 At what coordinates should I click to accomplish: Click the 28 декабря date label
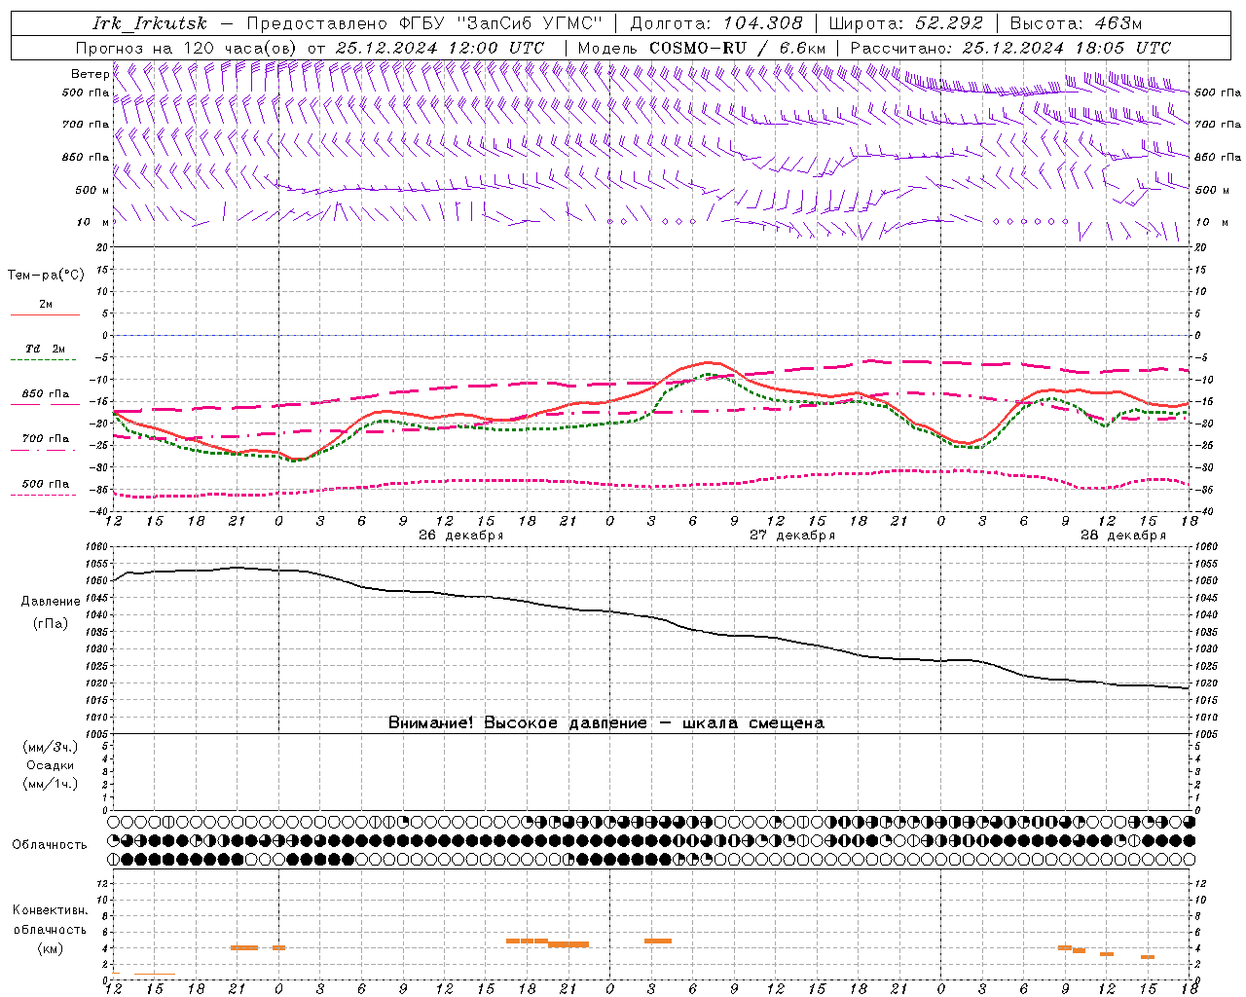[1122, 535]
